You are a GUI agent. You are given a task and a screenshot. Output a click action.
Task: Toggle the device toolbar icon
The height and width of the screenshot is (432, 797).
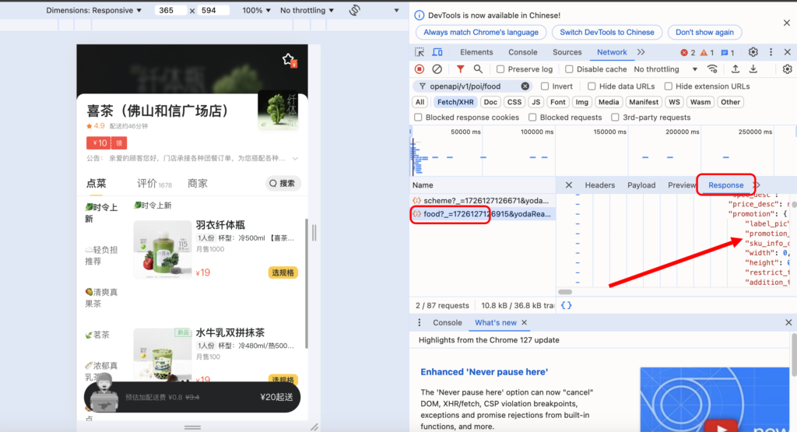(x=437, y=52)
